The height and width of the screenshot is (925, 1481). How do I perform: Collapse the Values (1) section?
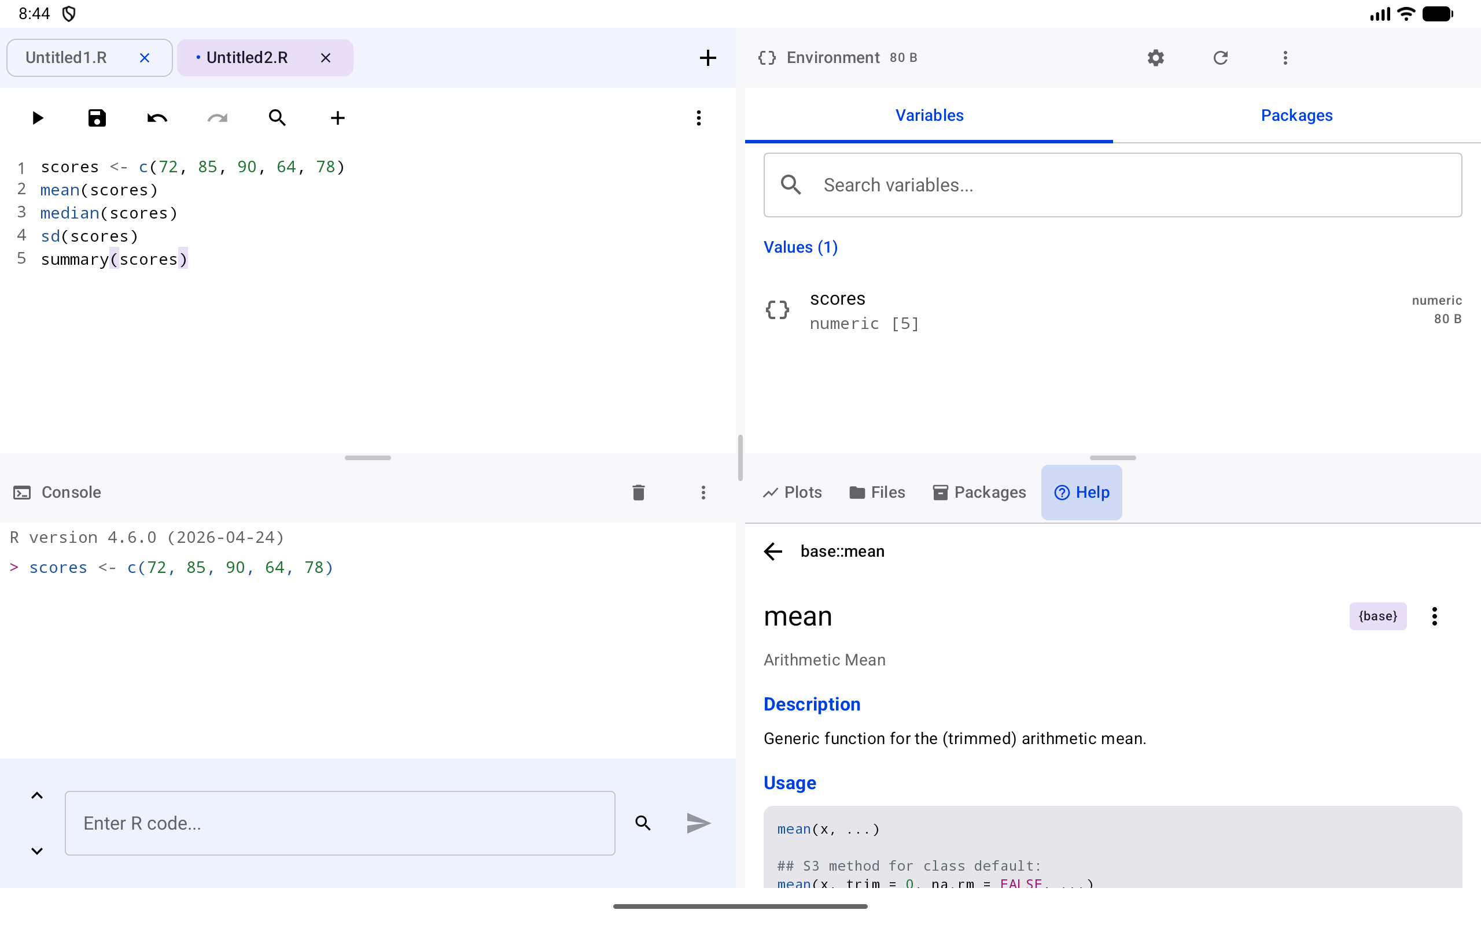click(x=801, y=247)
